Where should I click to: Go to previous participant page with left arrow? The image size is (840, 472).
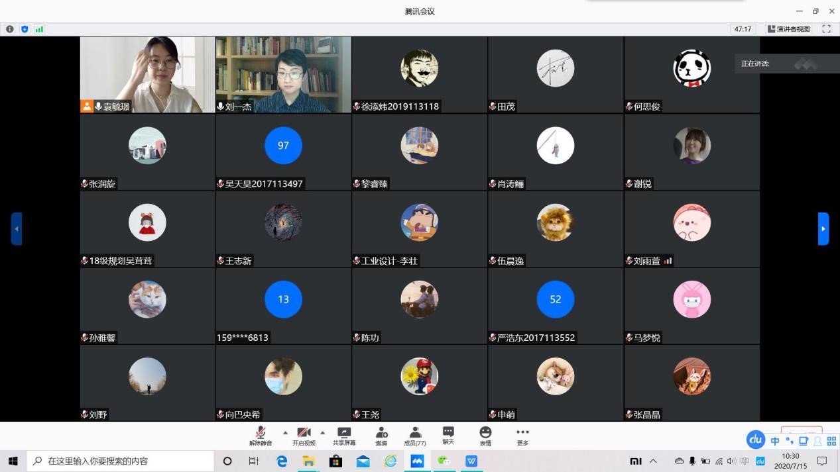[x=17, y=229]
